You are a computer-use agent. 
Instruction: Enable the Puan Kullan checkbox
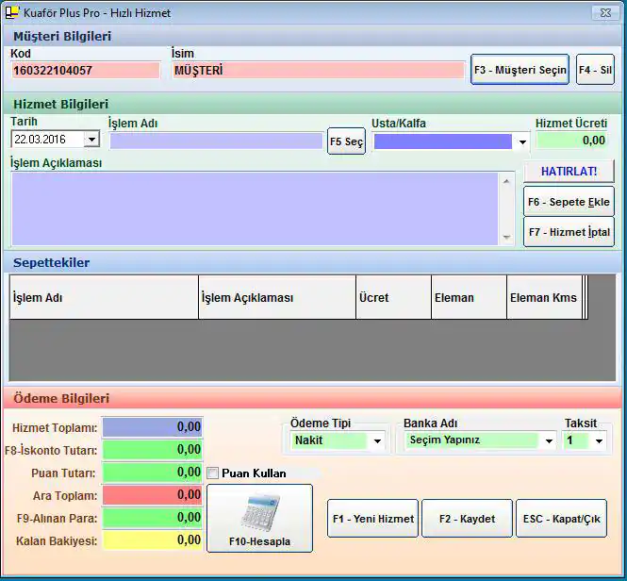[x=213, y=473]
